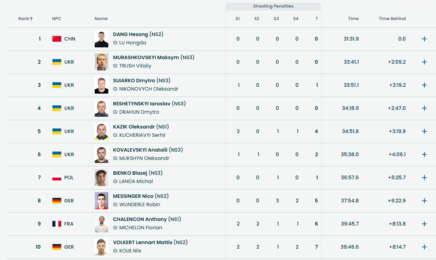Click the China flag icon
This screenshot has width=436, height=260.
point(57,39)
